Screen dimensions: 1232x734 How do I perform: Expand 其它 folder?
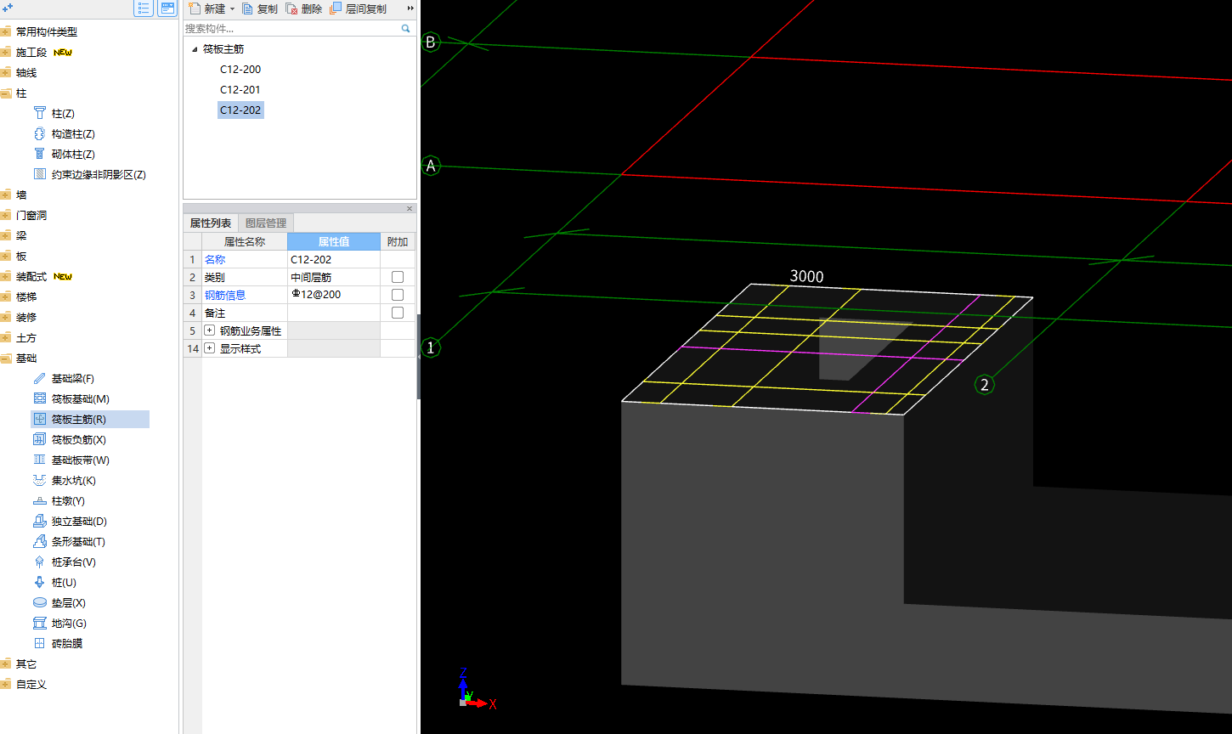pyautogui.click(x=6, y=663)
